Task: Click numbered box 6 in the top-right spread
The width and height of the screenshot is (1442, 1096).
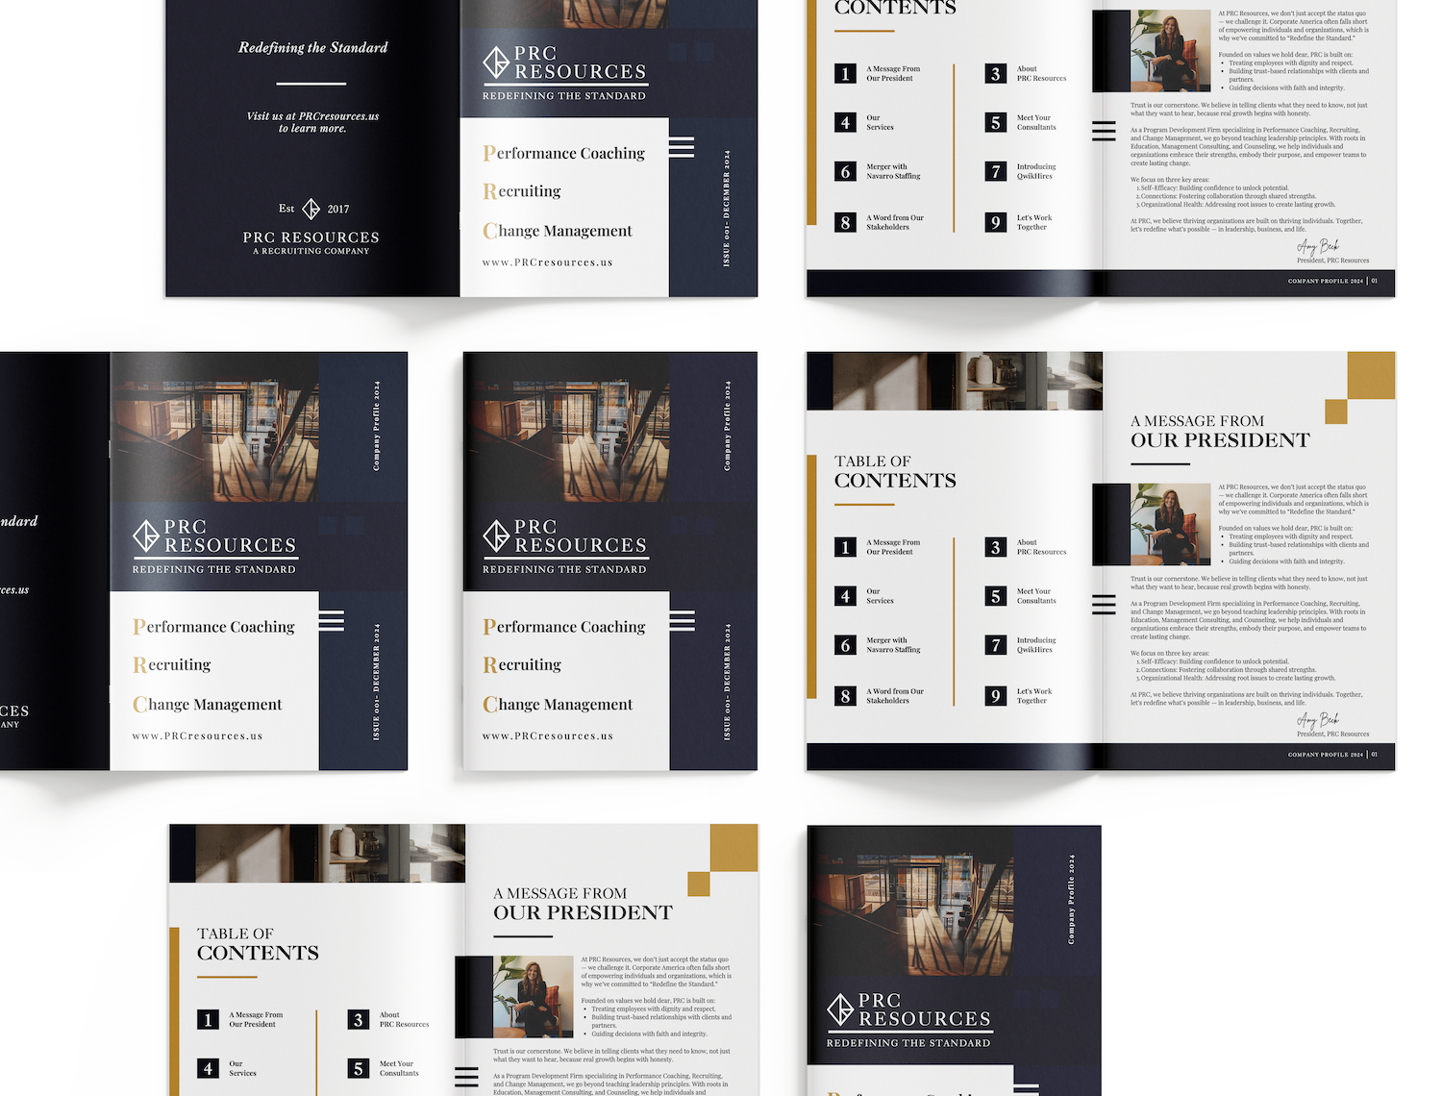Action: 845,171
